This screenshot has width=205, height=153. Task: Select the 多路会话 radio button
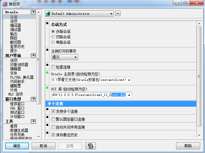pyautogui.click(x=53, y=31)
